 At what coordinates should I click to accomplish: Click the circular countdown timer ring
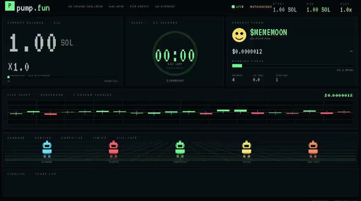[x=175, y=53]
